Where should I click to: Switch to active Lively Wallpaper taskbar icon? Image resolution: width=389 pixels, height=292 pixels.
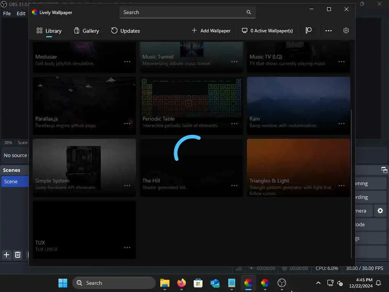pyautogui.click(x=248, y=283)
